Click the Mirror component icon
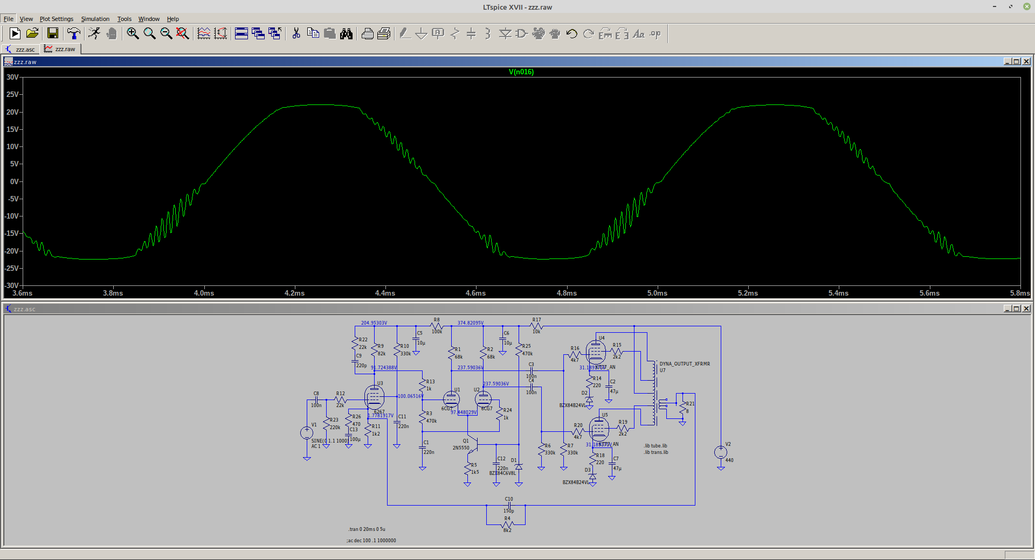 [x=622, y=33]
